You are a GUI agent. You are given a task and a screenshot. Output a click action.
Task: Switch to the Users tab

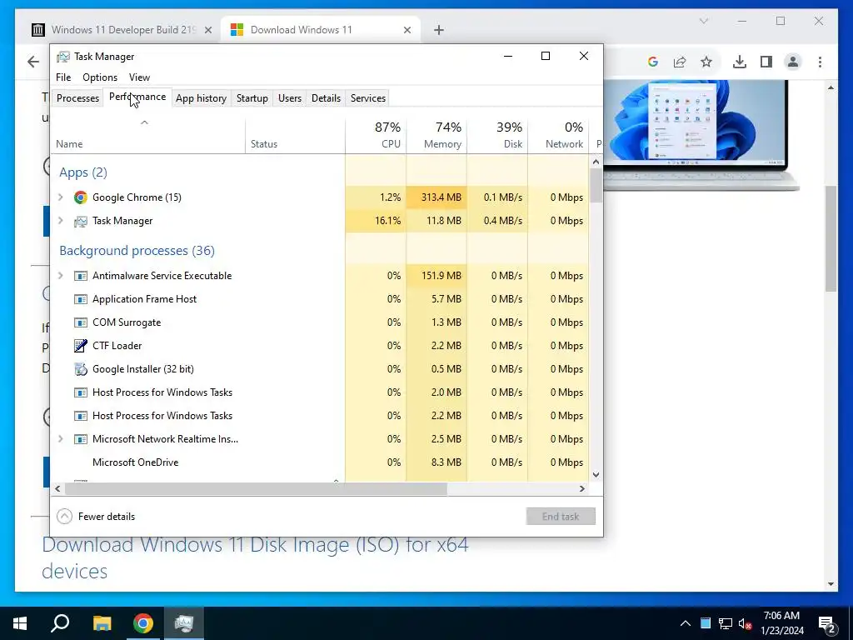coord(290,98)
